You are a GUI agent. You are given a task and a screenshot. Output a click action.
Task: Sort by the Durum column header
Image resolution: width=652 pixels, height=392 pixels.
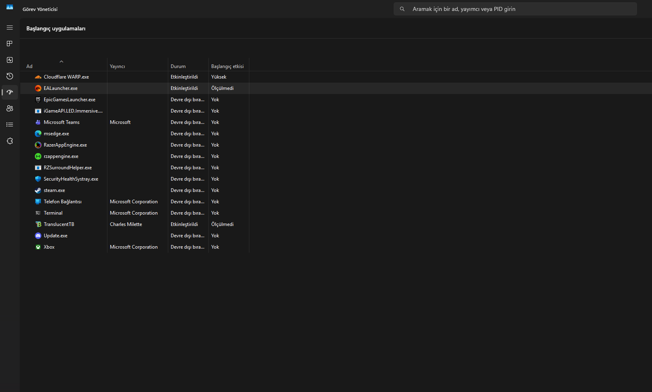tap(188, 64)
